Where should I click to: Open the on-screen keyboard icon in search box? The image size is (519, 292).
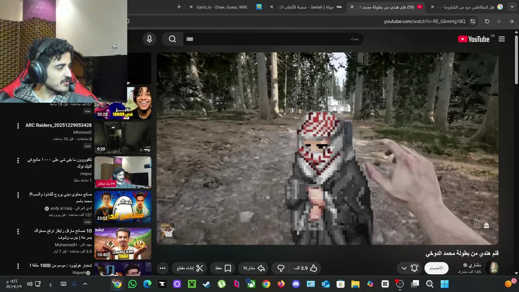[x=190, y=39]
